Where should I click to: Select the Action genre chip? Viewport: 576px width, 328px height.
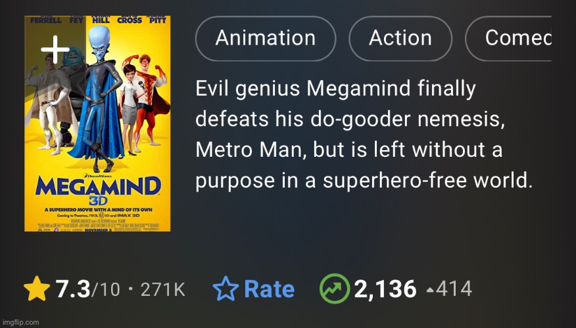(400, 38)
